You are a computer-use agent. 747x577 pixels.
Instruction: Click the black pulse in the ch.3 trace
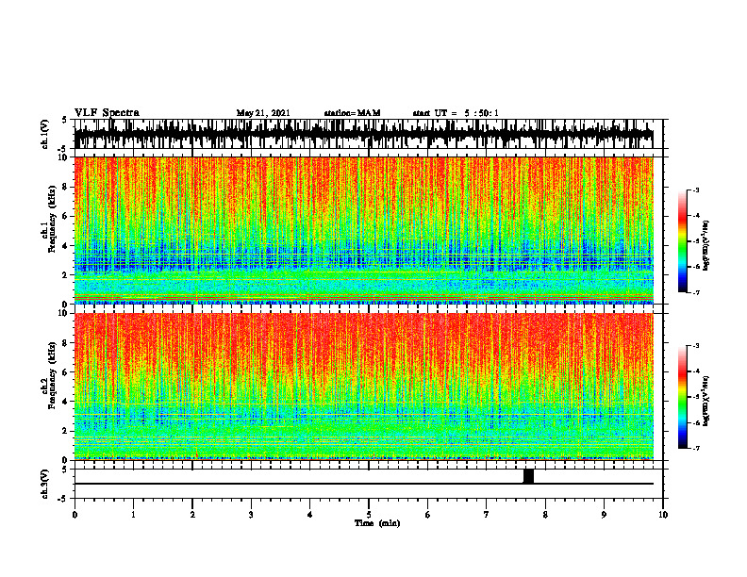(528, 476)
